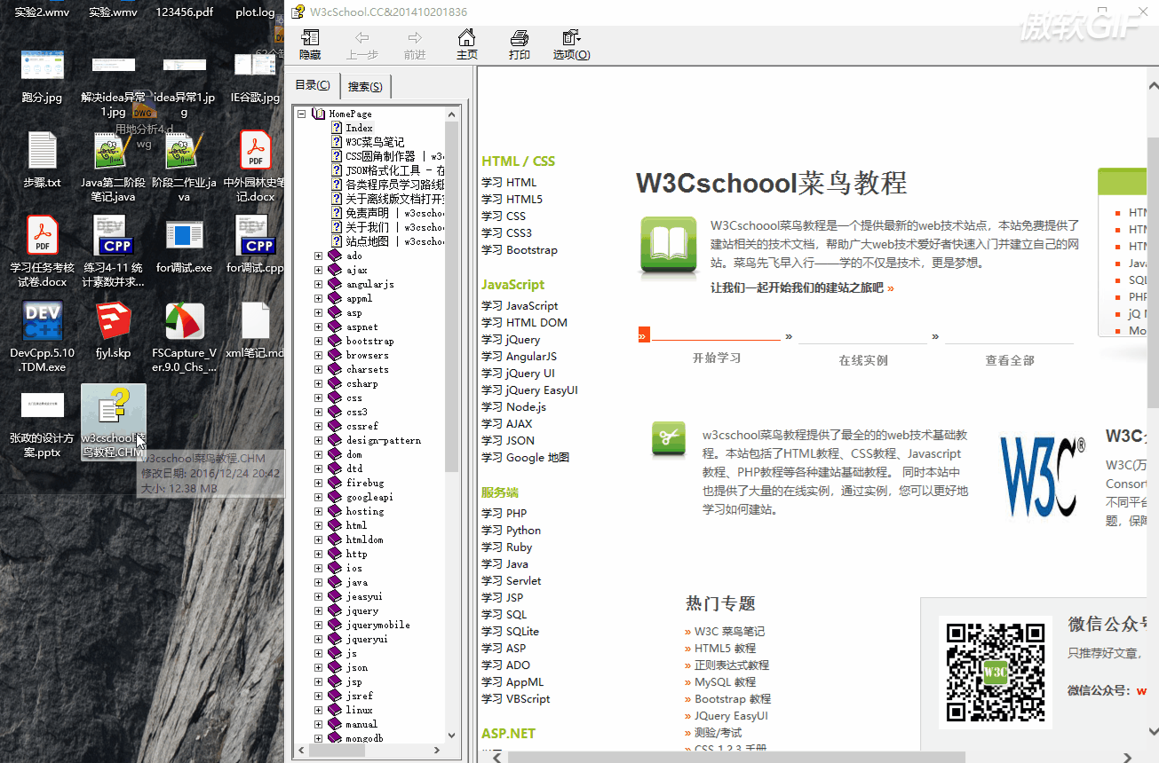Click the 开始学习 step label
Image resolution: width=1159 pixels, height=763 pixels.
pos(717,358)
